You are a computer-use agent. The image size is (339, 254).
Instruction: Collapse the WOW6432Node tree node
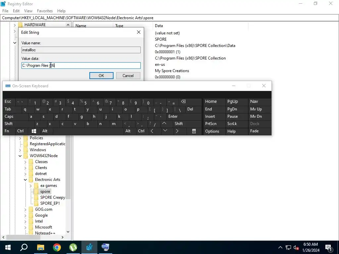pos(20,156)
